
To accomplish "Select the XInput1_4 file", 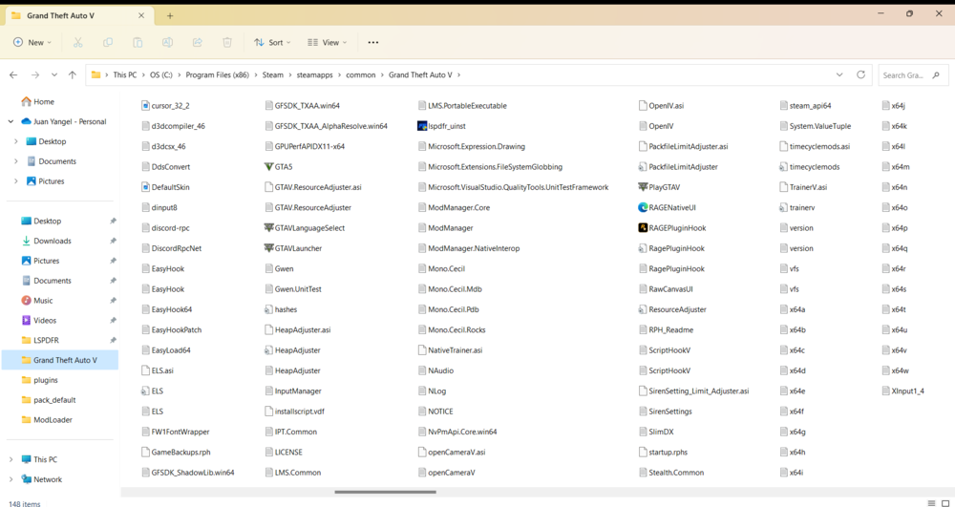I will coord(902,391).
